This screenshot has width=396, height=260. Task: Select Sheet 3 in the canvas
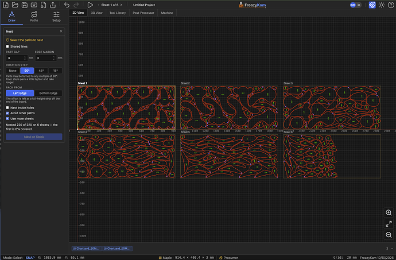tap(332, 108)
